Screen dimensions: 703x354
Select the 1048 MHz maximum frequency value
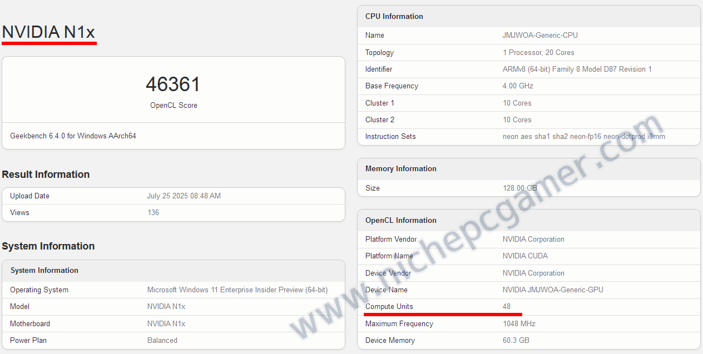click(519, 323)
